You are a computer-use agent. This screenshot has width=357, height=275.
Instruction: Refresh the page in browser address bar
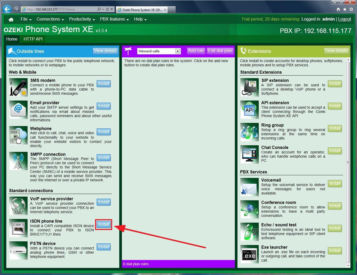click(107, 9)
